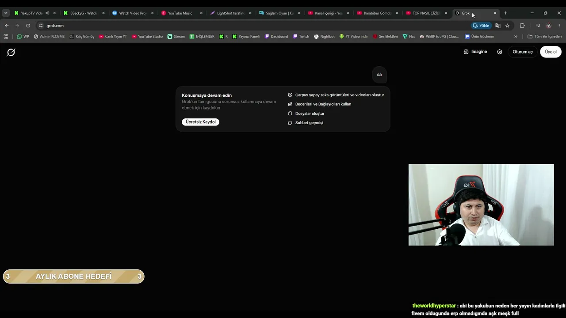Open the Flat bookmark

(409, 37)
